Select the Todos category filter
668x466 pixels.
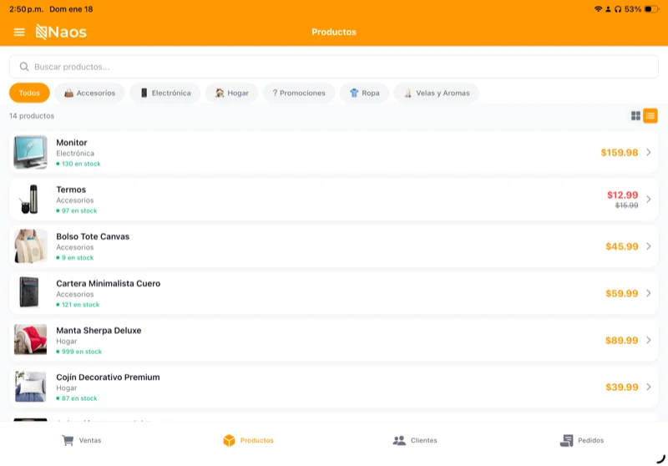(x=29, y=93)
